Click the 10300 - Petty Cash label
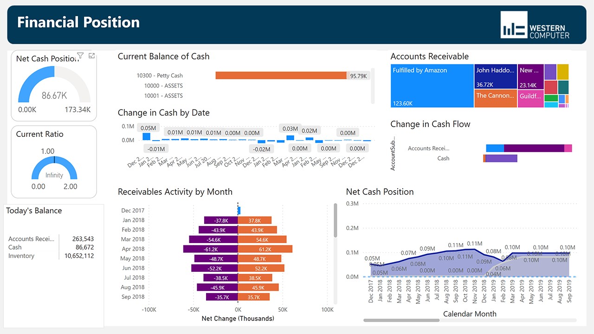The height and width of the screenshot is (334, 594). (x=160, y=76)
